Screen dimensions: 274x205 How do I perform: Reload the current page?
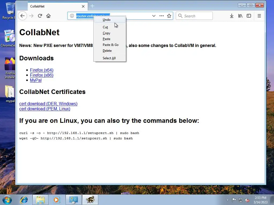40,16
